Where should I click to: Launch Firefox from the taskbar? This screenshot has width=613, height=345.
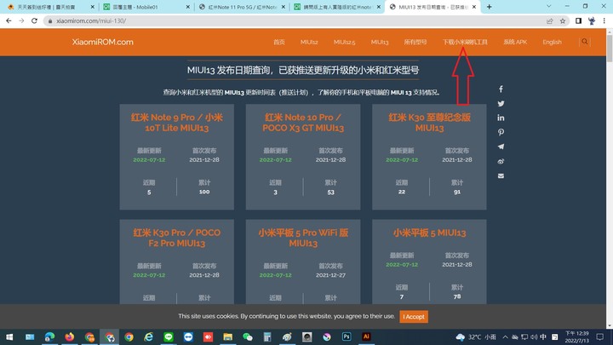70,336
